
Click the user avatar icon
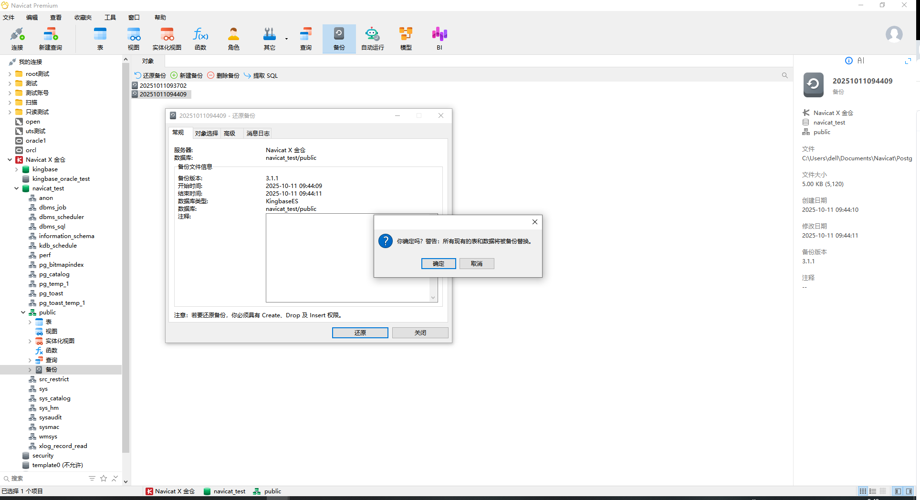pos(894,34)
